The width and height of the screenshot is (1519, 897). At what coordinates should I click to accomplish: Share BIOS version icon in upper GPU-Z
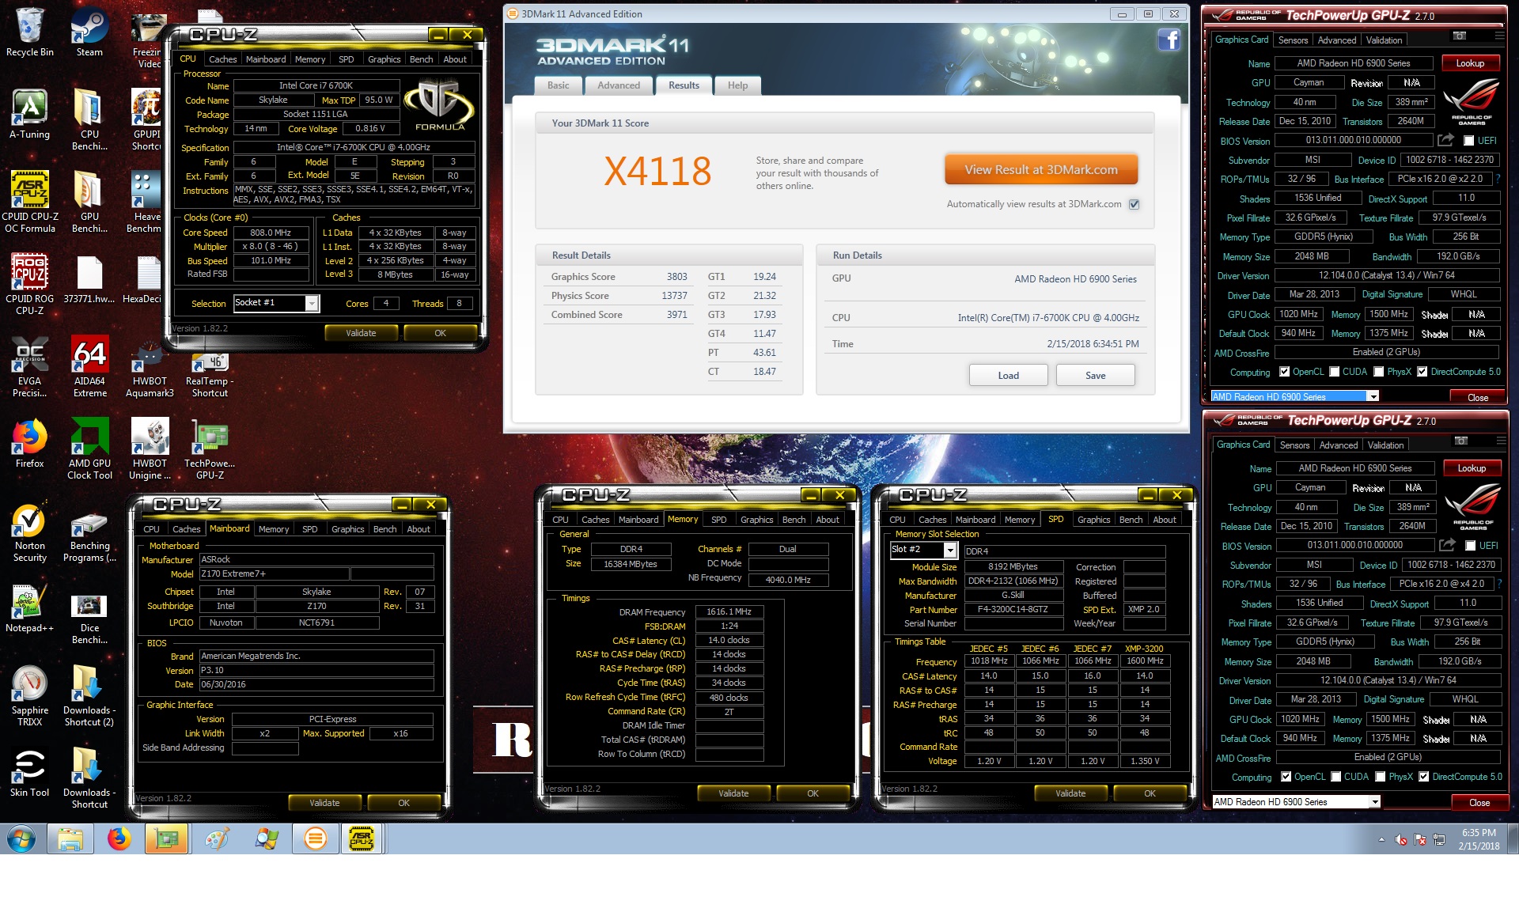tap(1445, 140)
